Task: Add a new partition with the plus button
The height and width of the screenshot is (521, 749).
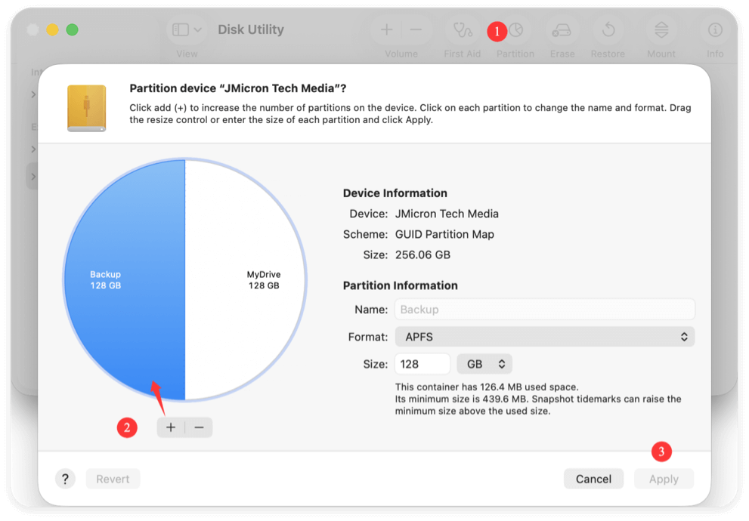Action: (x=170, y=427)
